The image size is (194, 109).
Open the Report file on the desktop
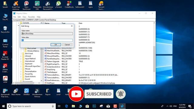pyautogui.click(x=48, y=92)
